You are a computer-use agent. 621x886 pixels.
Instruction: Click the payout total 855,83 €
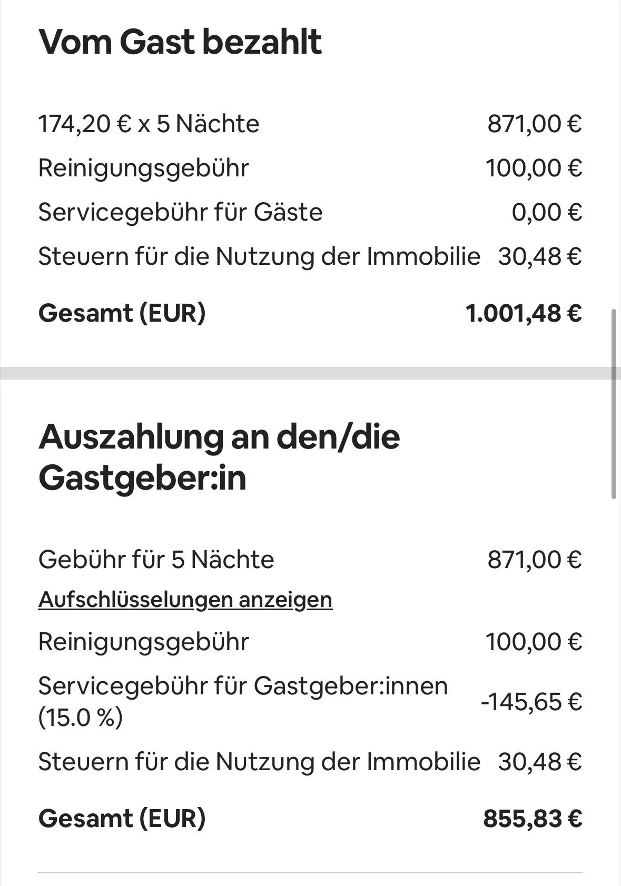coord(533,819)
